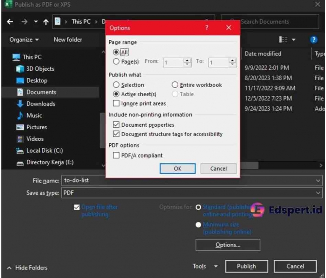Select Standard optimize radio button

pos(198,207)
